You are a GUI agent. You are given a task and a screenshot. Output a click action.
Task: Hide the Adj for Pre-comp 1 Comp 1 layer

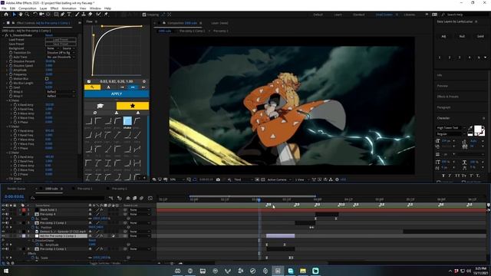tap(3, 236)
